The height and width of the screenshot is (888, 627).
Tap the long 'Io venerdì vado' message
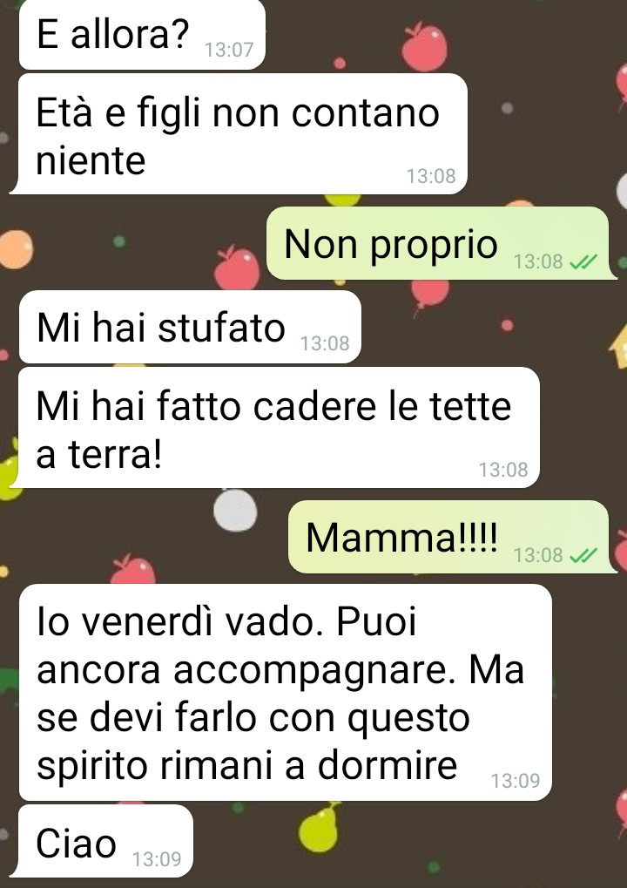pyautogui.click(x=286, y=692)
